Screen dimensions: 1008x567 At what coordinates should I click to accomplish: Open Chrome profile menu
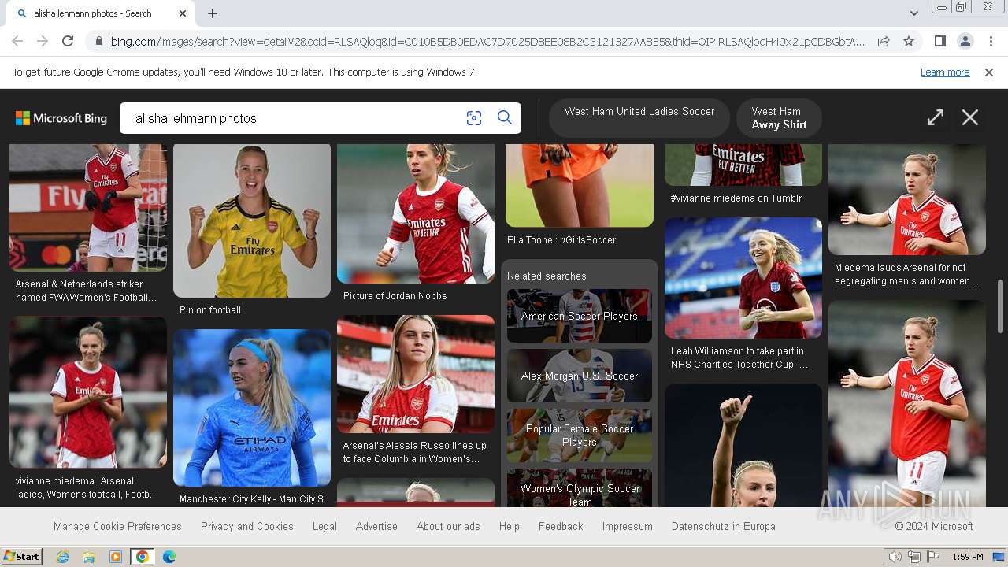coord(965,41)
